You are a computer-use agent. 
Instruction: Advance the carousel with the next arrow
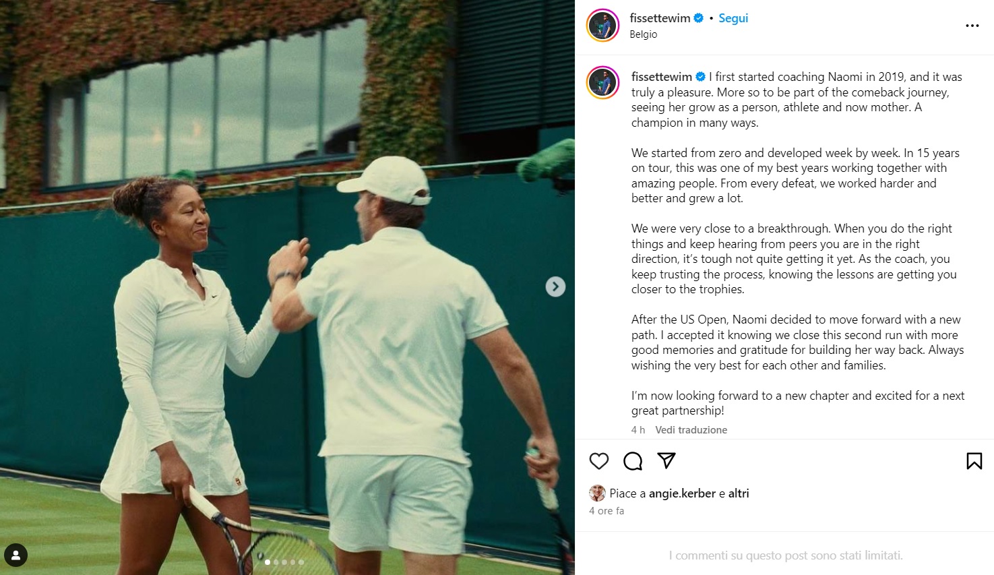click(555, 286)
